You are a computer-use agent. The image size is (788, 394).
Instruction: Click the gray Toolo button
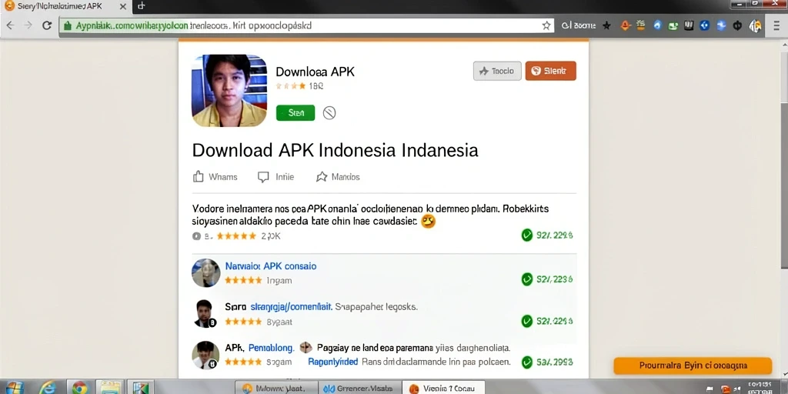pos(497,72)
